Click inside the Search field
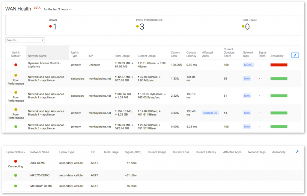Viewport: 307px width, 196px height. click(25, 40)
